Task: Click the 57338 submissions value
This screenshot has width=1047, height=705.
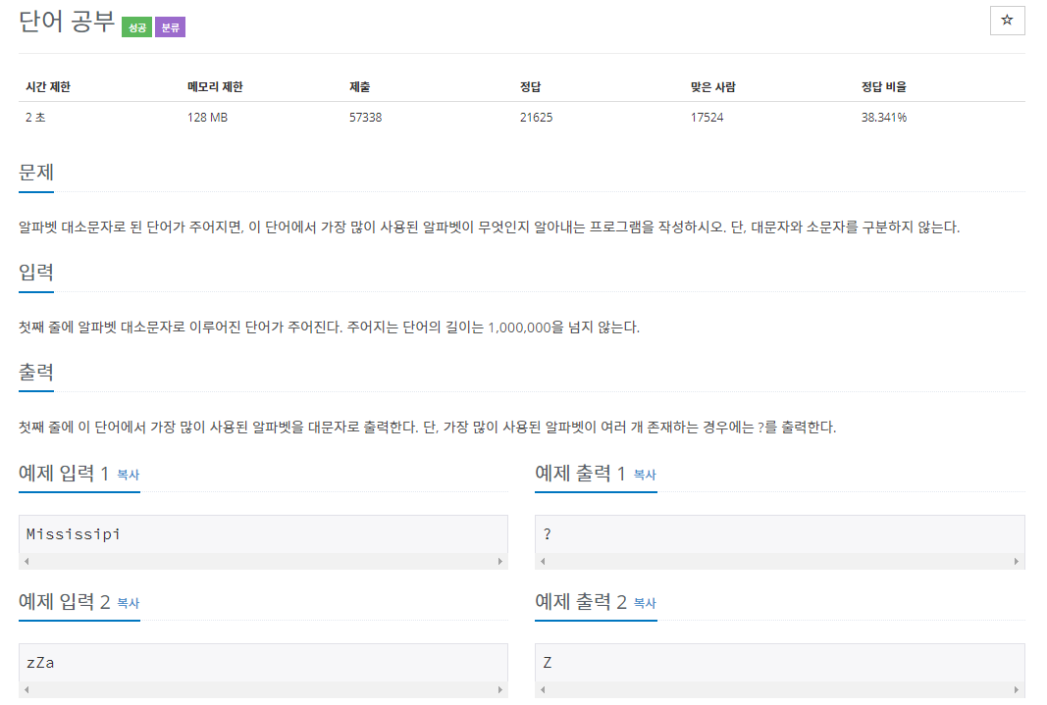Action: click(365, 118)
